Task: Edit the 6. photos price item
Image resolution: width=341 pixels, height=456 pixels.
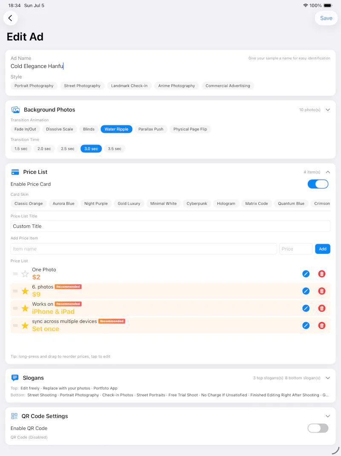Action: click(x=306, y=291)
